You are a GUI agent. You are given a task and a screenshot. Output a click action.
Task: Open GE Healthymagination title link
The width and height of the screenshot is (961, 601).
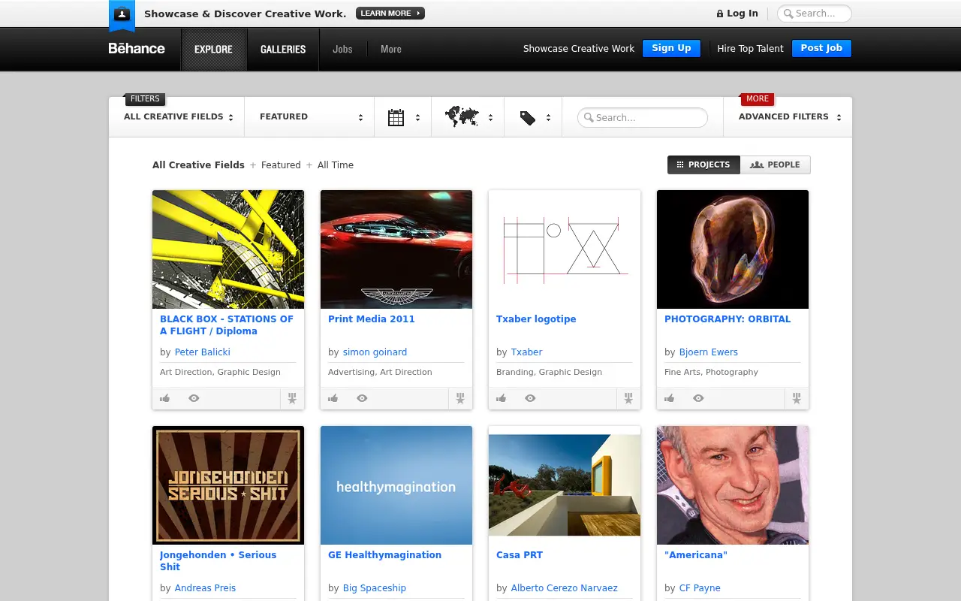pos(384,555)
